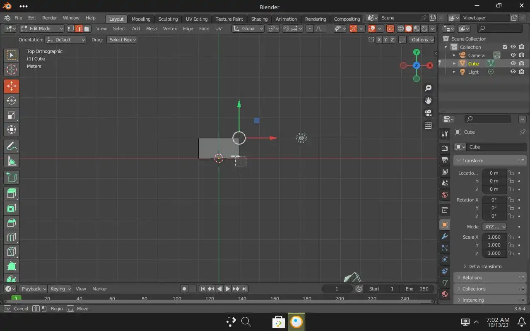Toggle X axis mirror button
This screenshot has width=530, height=331.
(378, 40)
